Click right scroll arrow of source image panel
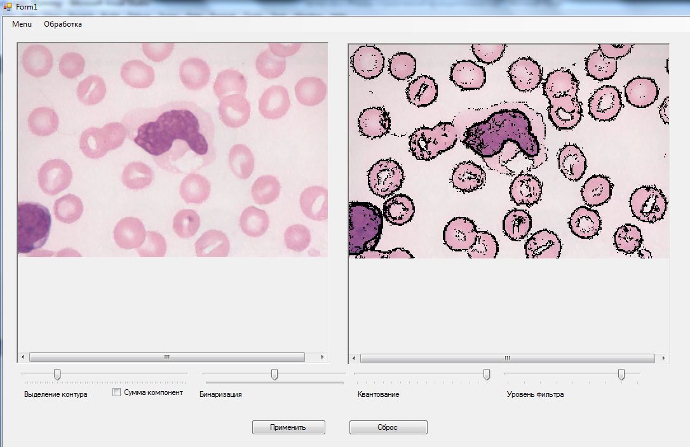 (x=323, y=357)
